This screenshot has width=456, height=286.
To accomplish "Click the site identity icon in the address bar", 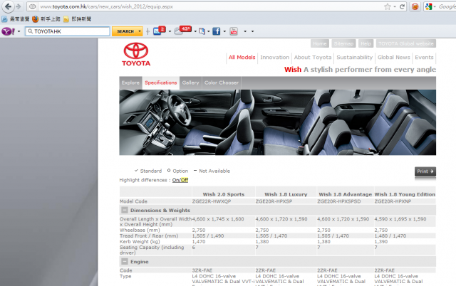I will (x=32, y=6).
